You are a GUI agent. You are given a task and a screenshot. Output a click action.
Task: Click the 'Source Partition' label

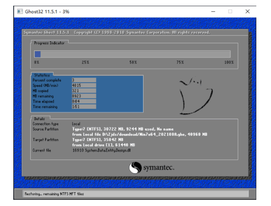[x=45, y=129]
